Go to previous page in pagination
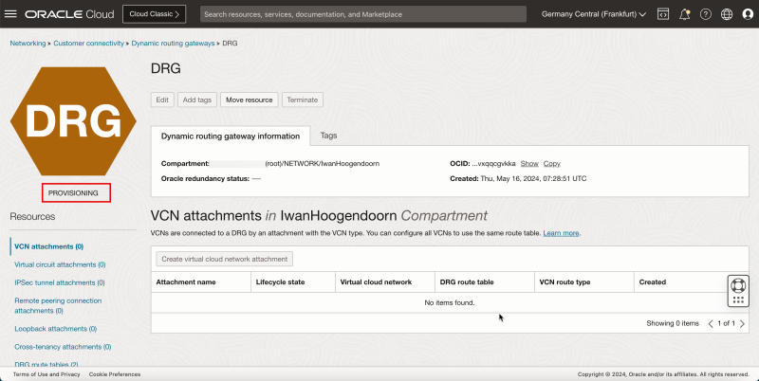The width and height of the screenshot is (759, 381). coord(712,323)
